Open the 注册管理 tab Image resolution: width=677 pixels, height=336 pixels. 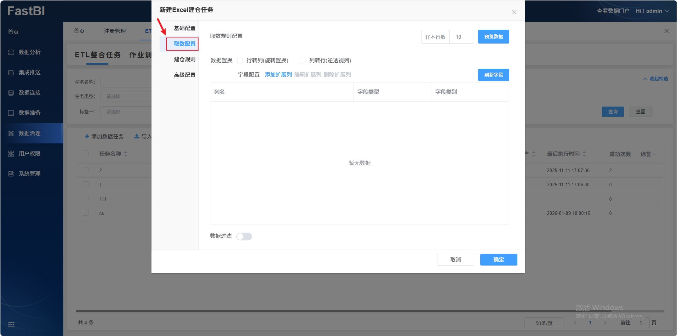pyautogui.click(x=115, y=31)
